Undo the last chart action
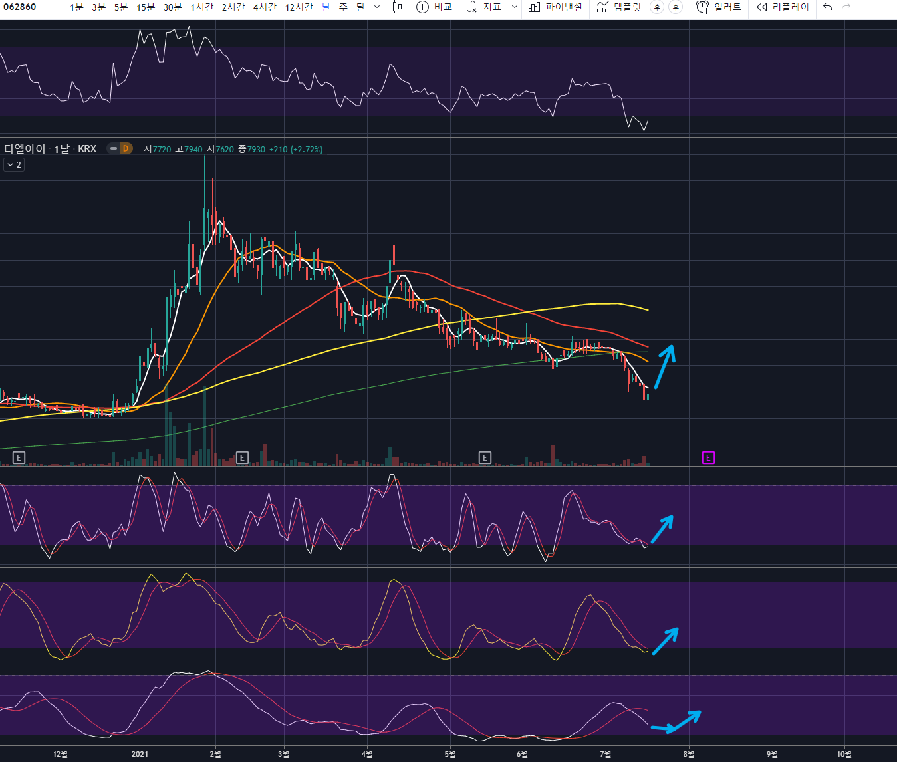897x762 pixels. click(827, 7)
